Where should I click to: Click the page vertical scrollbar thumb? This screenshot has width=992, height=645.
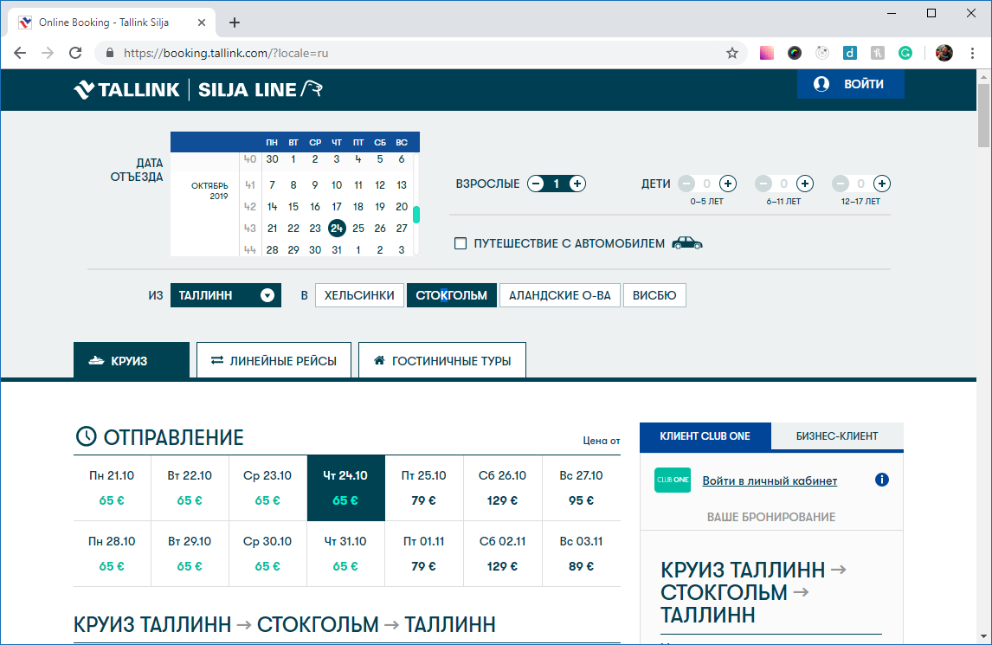[x=983, y=116]
